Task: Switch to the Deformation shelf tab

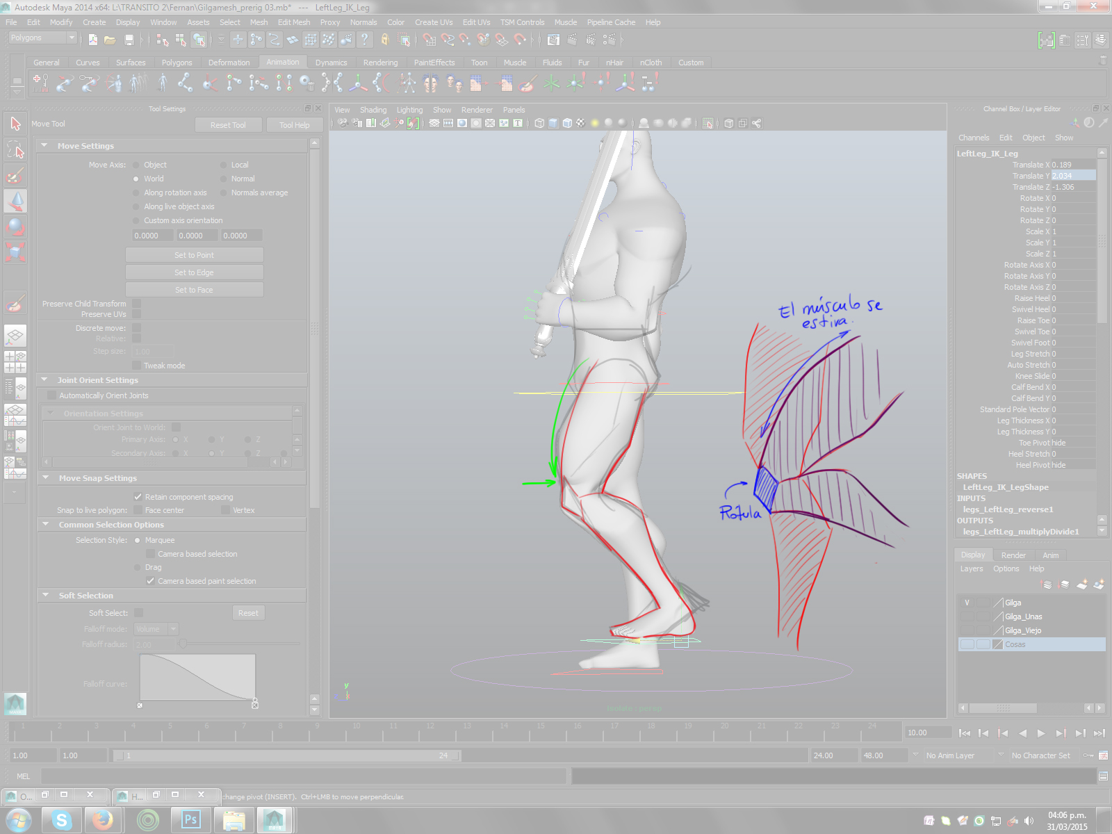Action: pyautogui.click(x=229, y=63)
